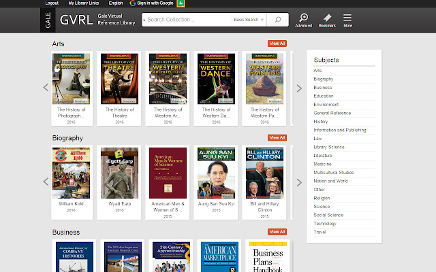This screenshot has height=272, width=436.
Task: Select Travel subject
Action: (x=320, y=232)
